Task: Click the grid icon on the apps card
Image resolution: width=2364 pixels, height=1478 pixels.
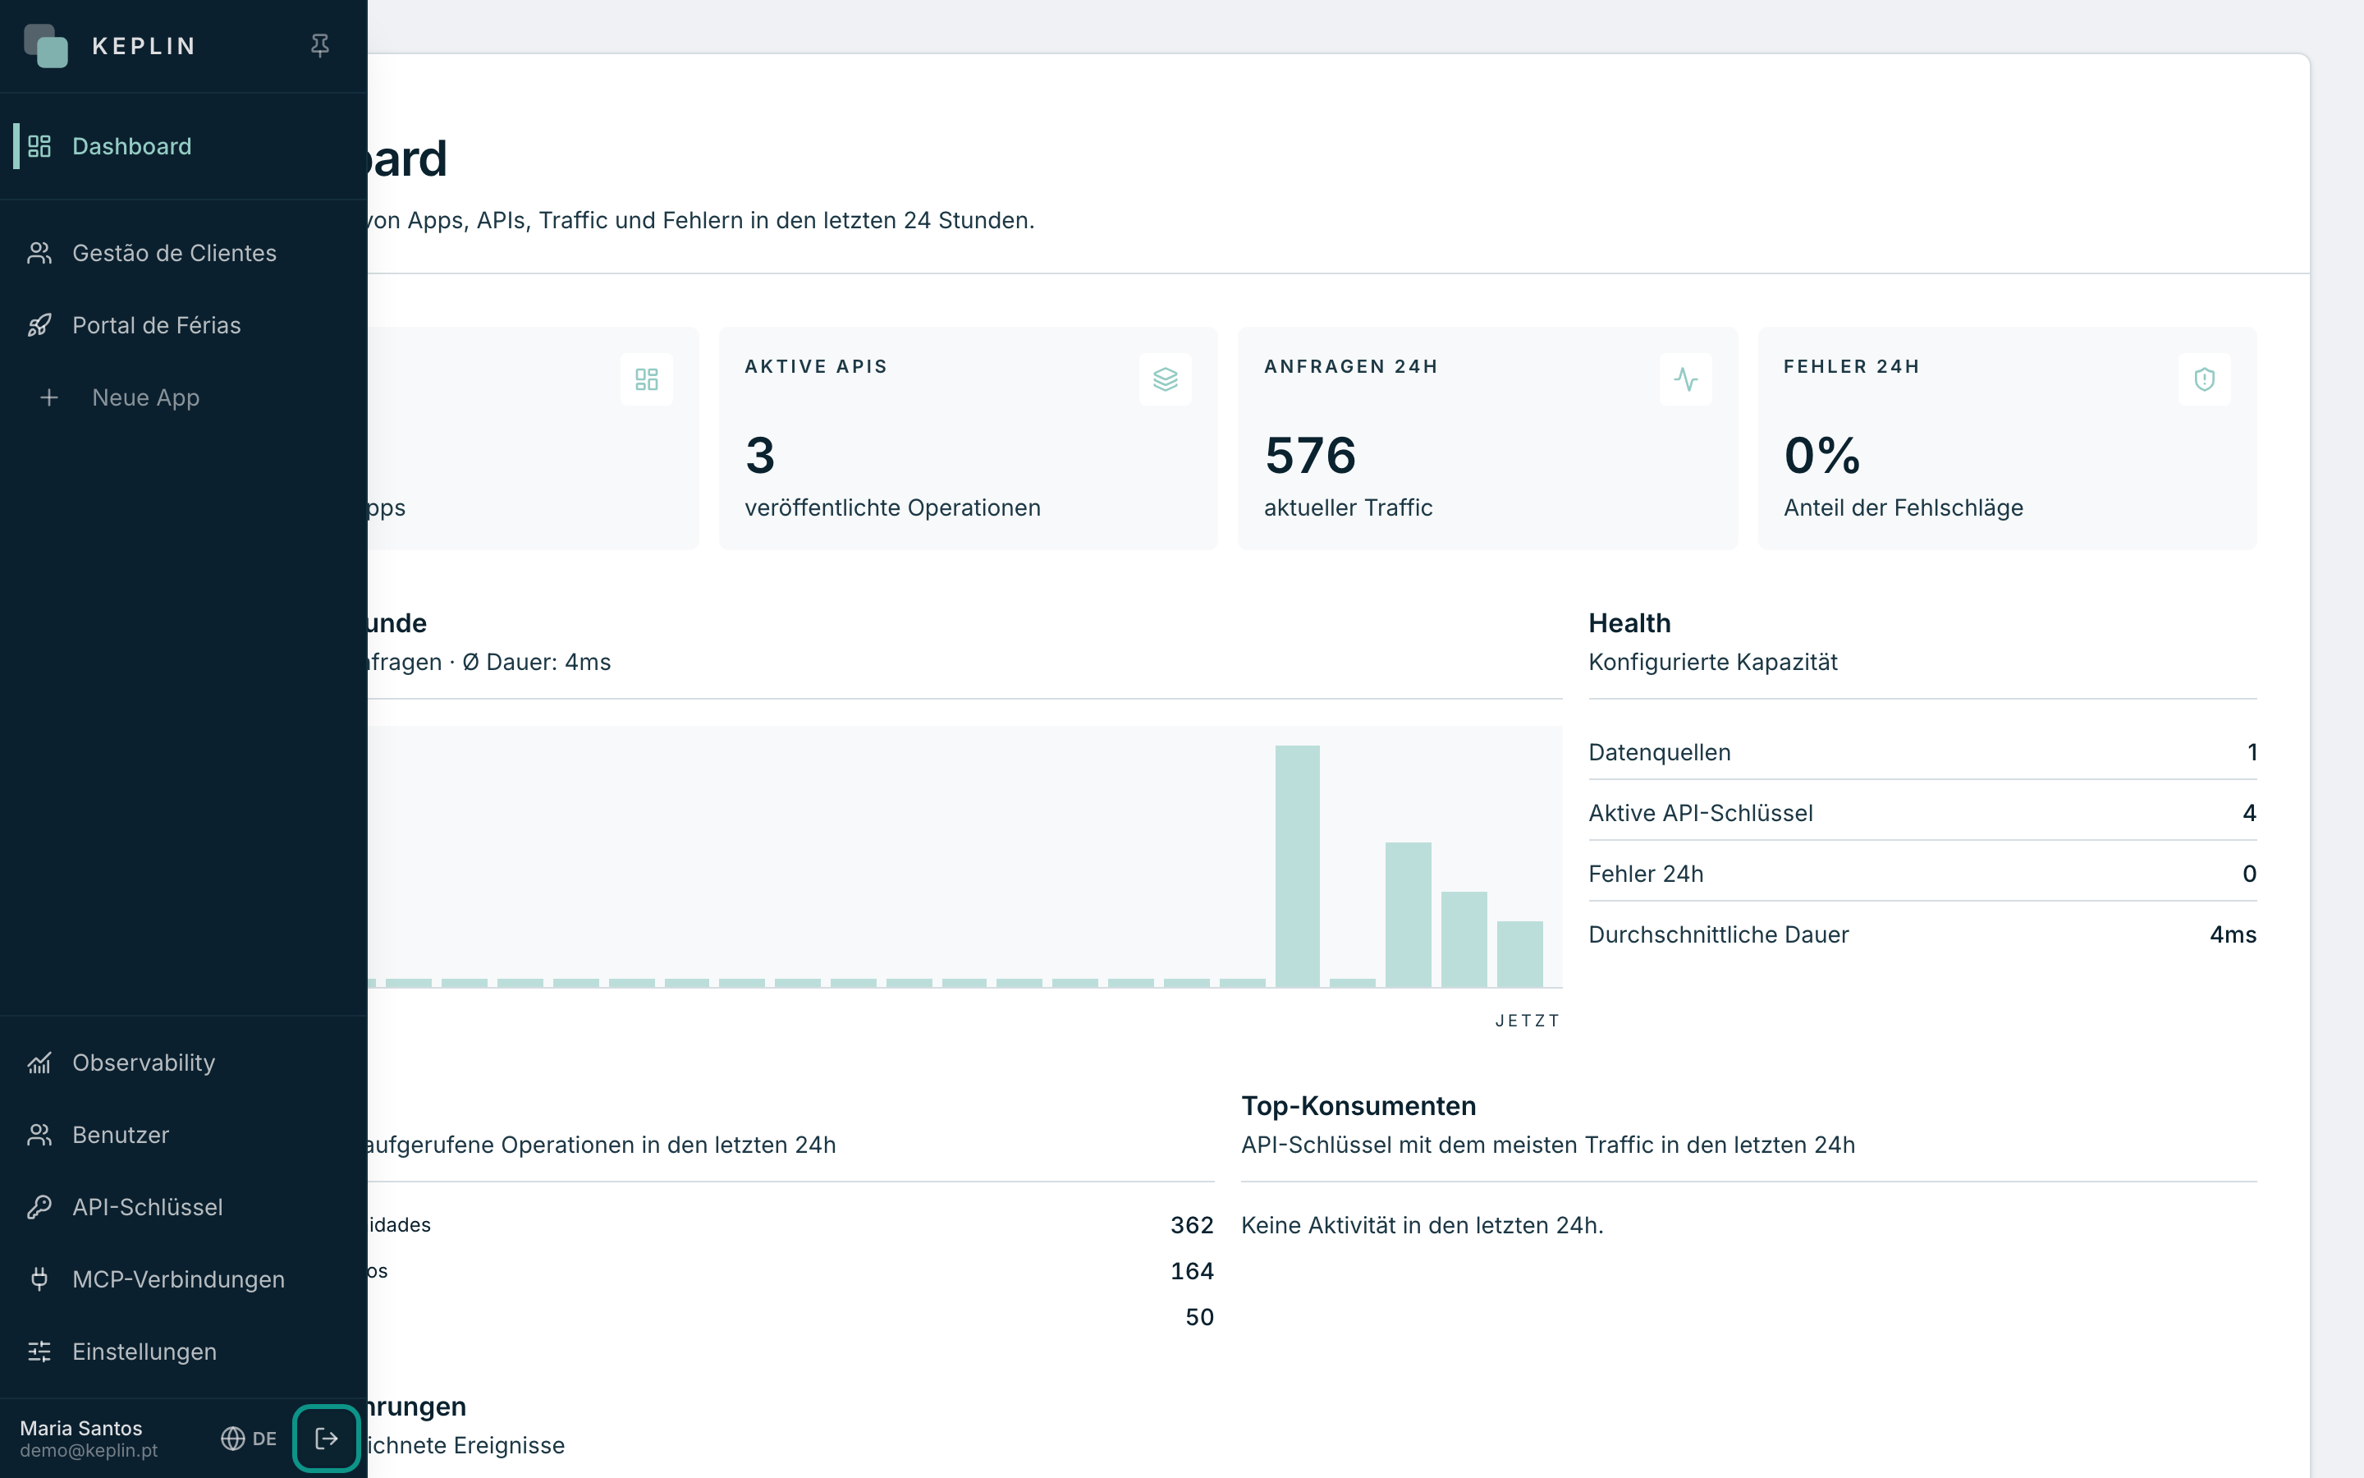Action: point(647,379)
